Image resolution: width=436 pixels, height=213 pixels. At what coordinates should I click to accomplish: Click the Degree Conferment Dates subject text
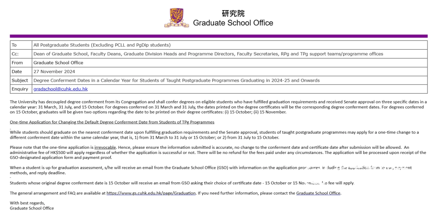176,80
